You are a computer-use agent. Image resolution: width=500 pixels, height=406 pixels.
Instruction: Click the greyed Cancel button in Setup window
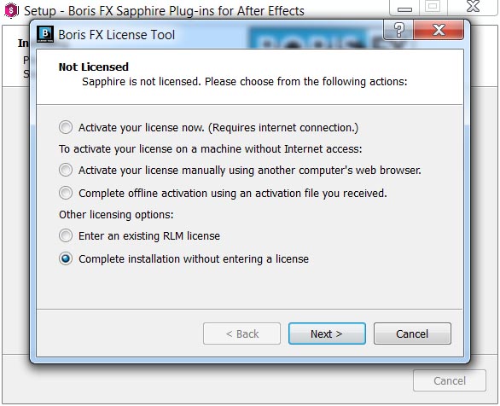click(x=450, y=380)
